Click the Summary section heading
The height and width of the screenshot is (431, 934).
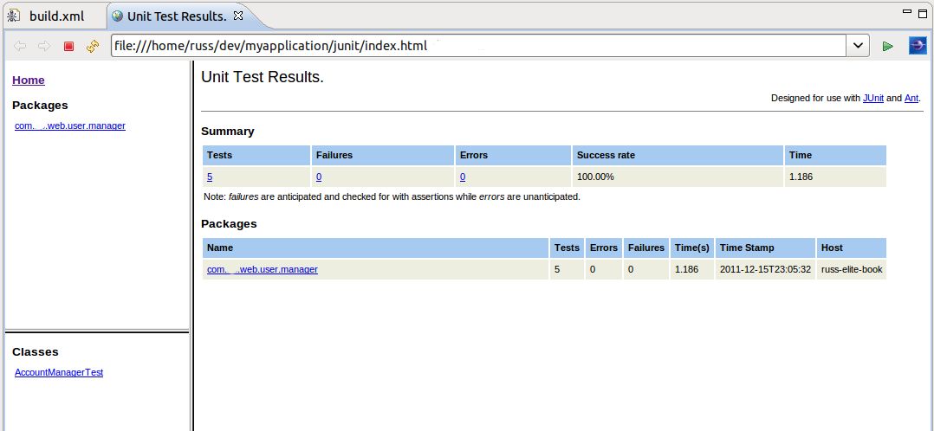click(x=228, y=132)
